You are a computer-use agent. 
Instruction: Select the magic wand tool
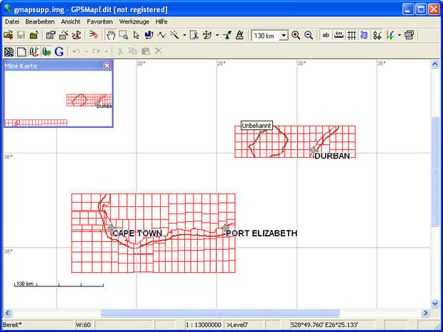click(174, 35)
